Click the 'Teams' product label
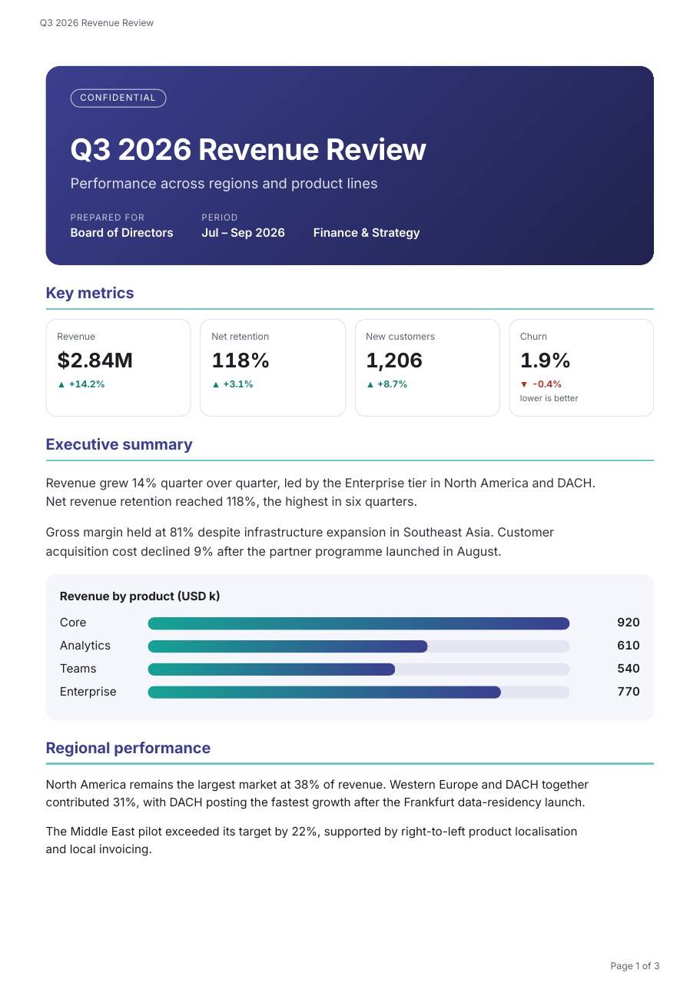The height and width of the screenshot is (990, 700). 78,669
